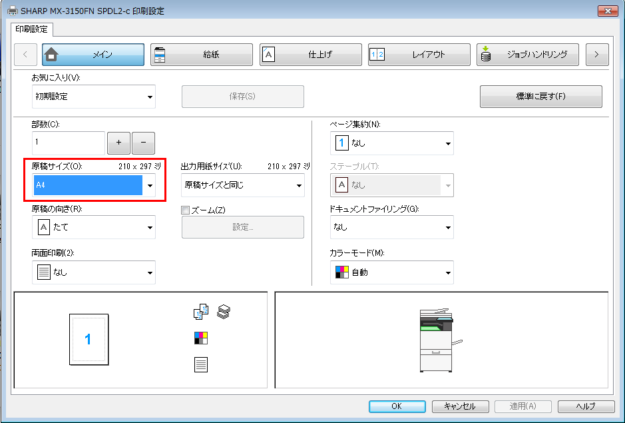
Task: Open the ページ集約 dropdown
Action: click(x=392, y=143)
